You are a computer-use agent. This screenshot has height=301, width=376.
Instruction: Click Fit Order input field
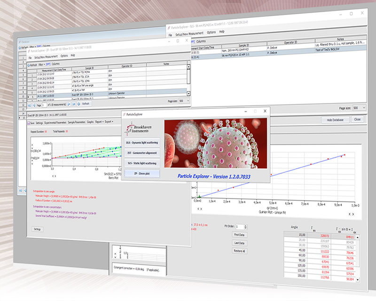(240, 227)
